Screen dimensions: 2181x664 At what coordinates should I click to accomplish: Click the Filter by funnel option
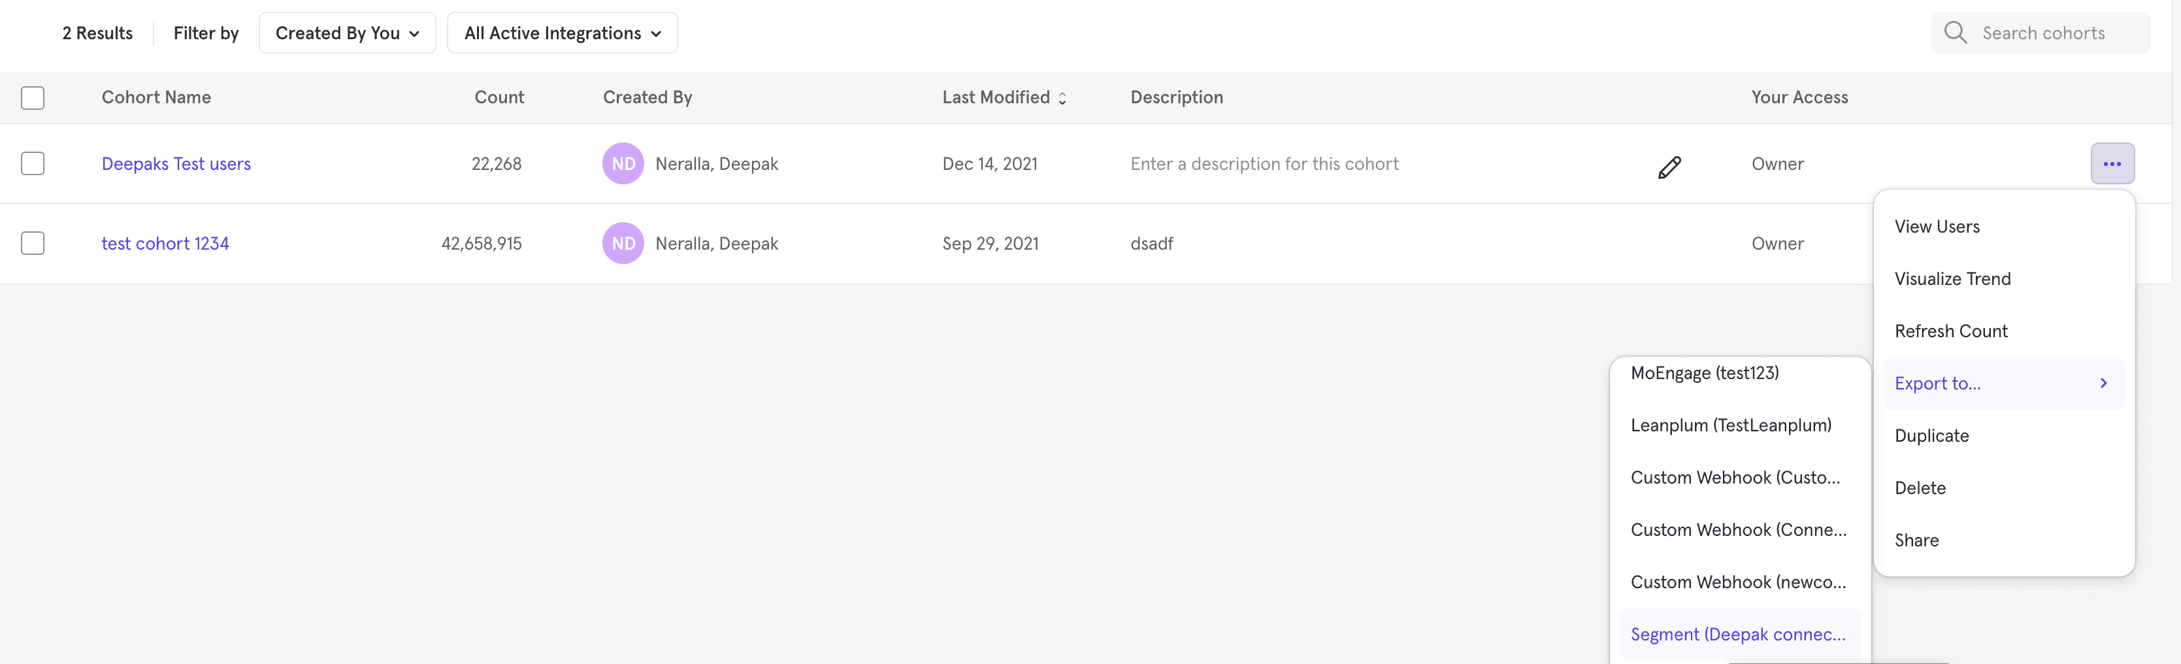coord(205,33)
